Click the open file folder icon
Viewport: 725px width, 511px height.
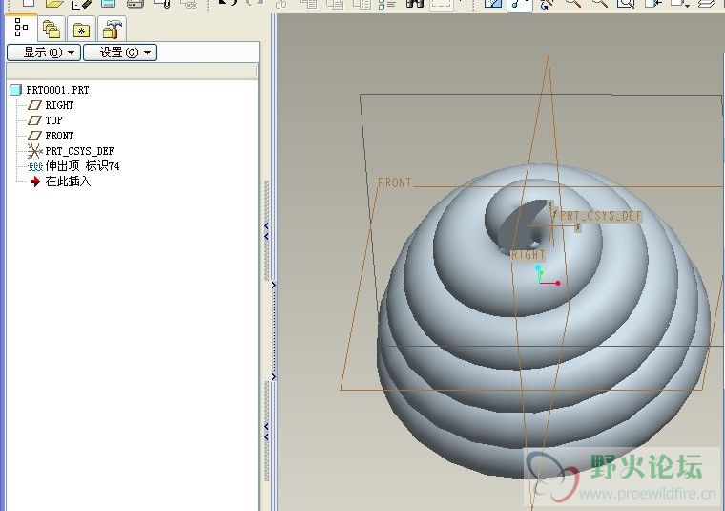click(55, 4)
